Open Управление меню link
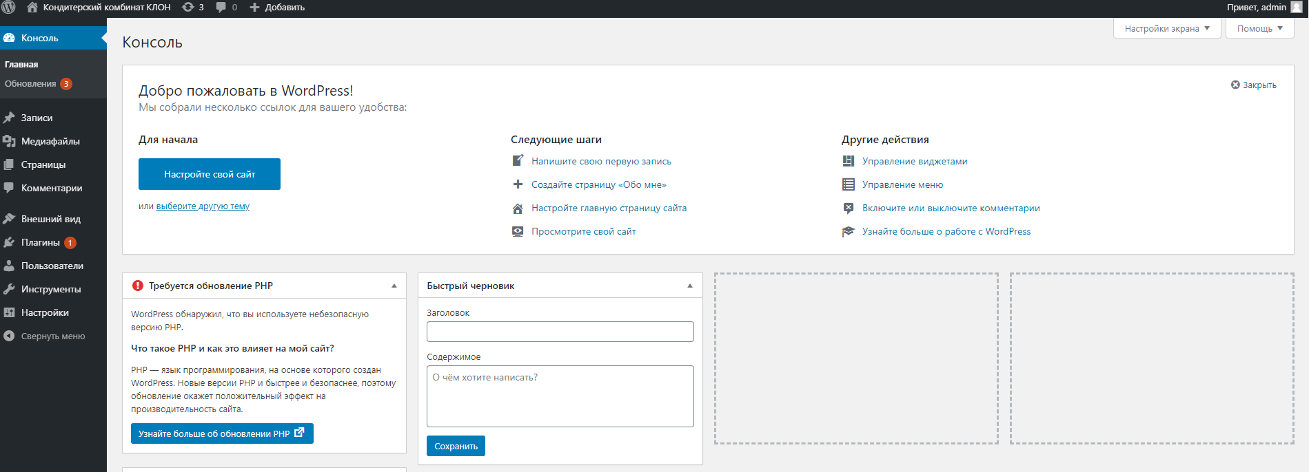 (x=902, y=184)
